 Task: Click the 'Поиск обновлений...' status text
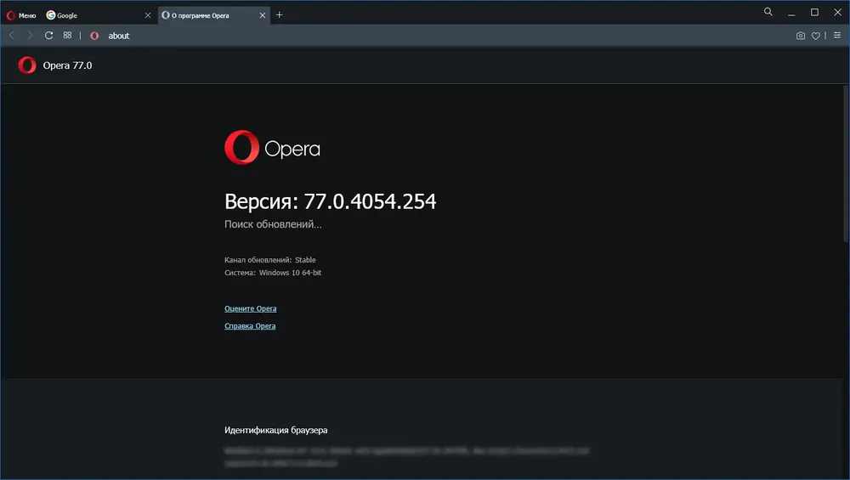(273, 224)
